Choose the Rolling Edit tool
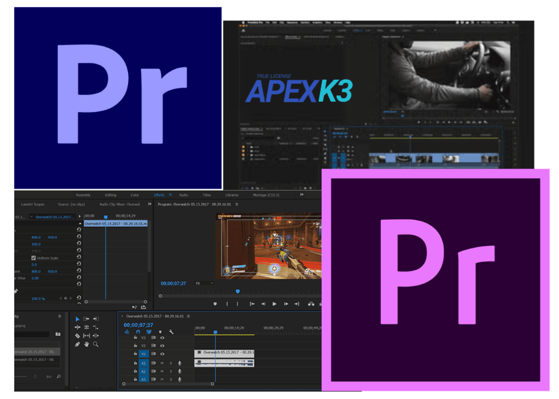The height and width of the screenshot is (399, 559). point(86,327)
